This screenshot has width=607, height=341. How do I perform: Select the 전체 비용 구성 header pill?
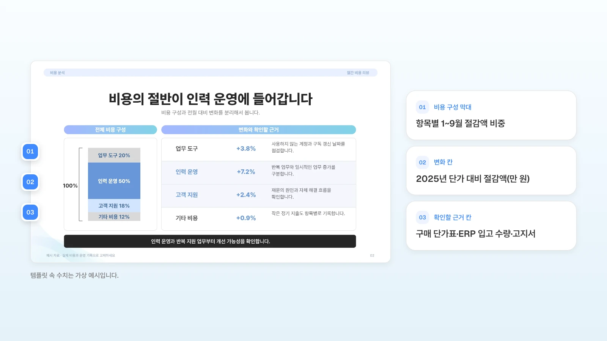point(110,130)
